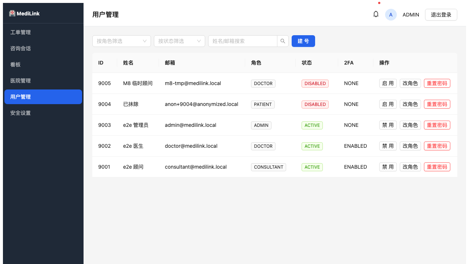The height and width of the screenshot is (264, 469).
Task: Expand the status filter dropdown
Action: click(180, 41)
